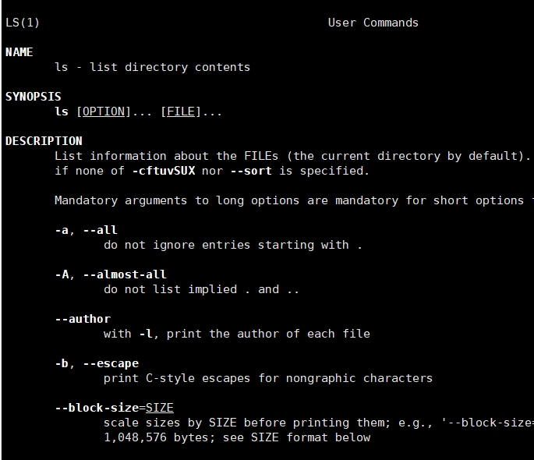534x460 pixels.
Task: Click the User Commands header title
Action: (x=373, y=23)
